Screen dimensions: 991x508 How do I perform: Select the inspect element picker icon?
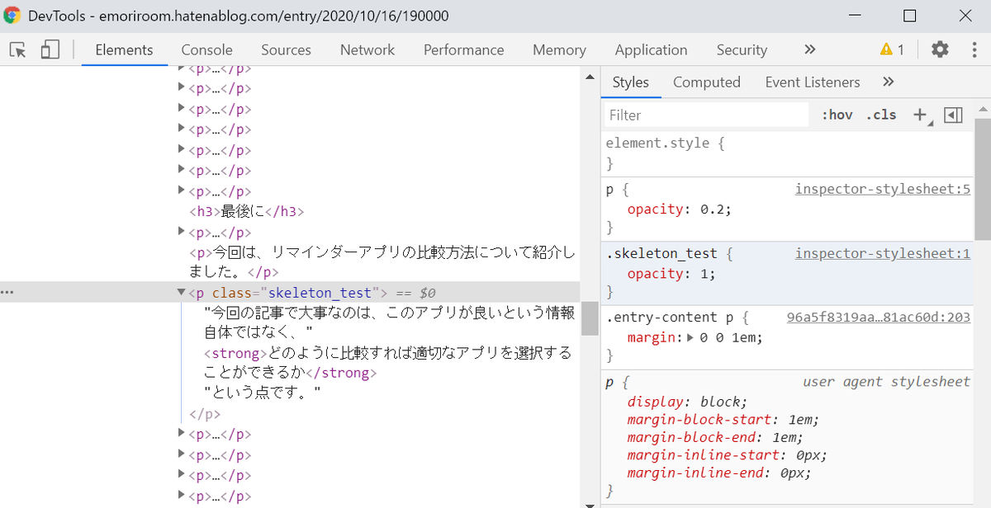[x=18, y=49]
